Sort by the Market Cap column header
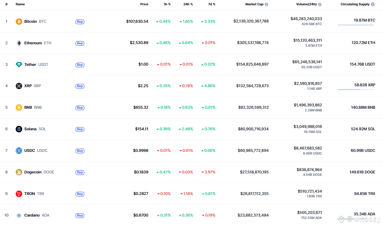 click(254, 4)
